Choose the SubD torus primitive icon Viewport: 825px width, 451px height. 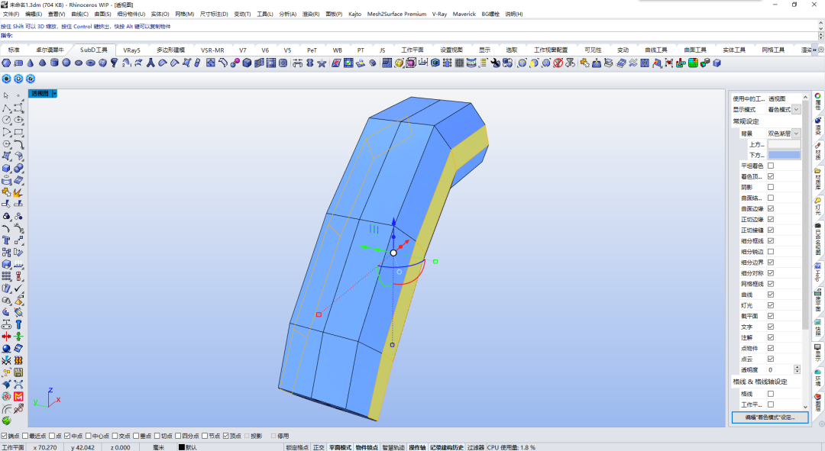point(90,63)
